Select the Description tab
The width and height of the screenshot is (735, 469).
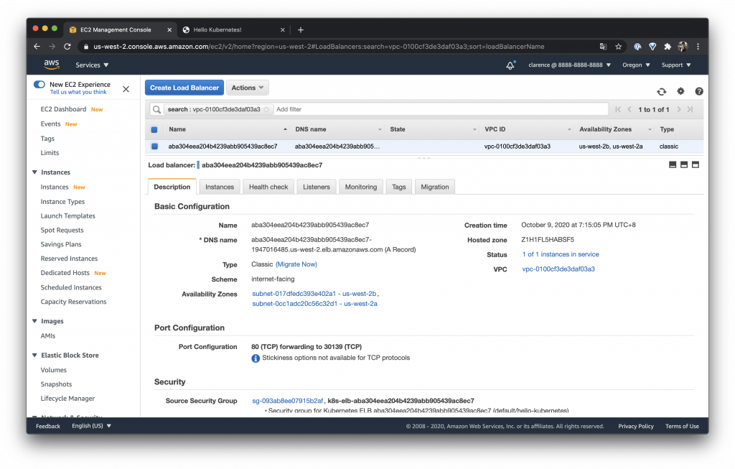point(172,187)
